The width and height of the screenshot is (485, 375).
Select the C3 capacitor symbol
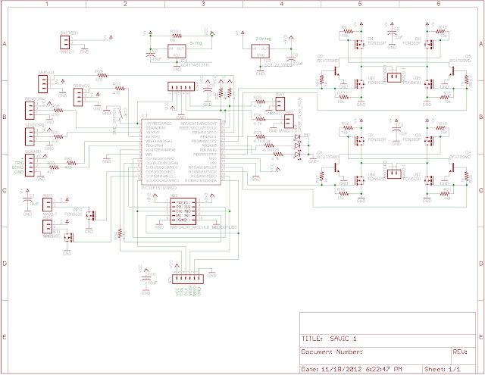(x=151, y=55)
